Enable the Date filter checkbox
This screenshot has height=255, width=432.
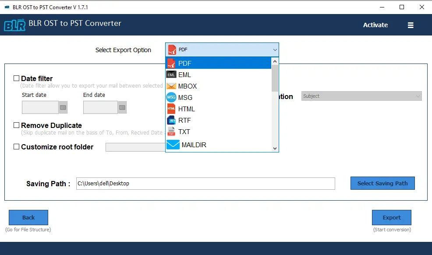point(16,78)
